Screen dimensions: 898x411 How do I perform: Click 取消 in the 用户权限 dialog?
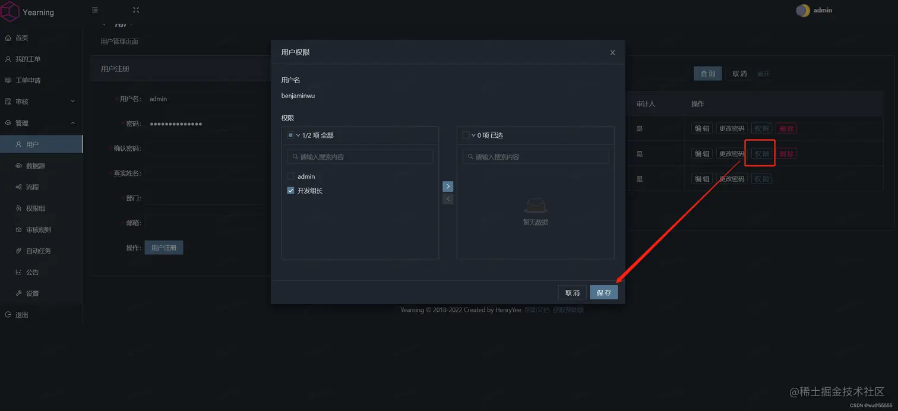(573, 292)
